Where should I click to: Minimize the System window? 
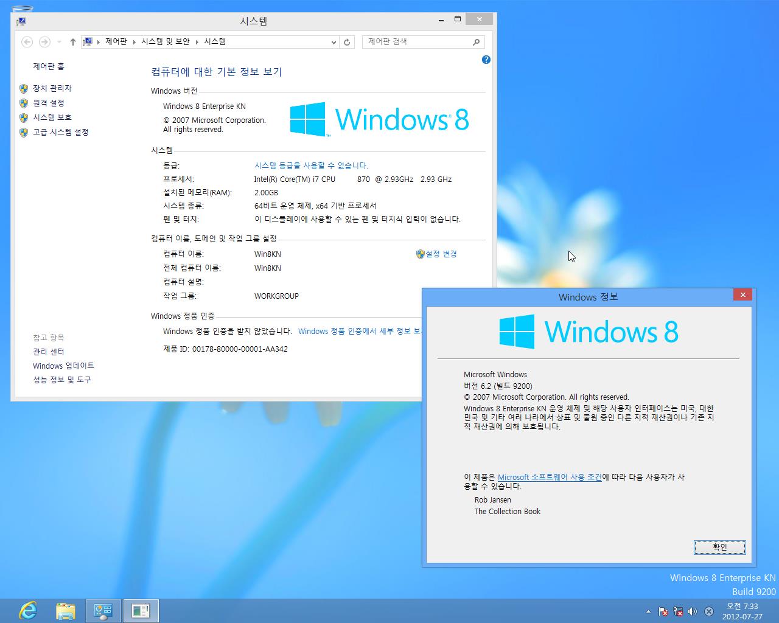441,19
